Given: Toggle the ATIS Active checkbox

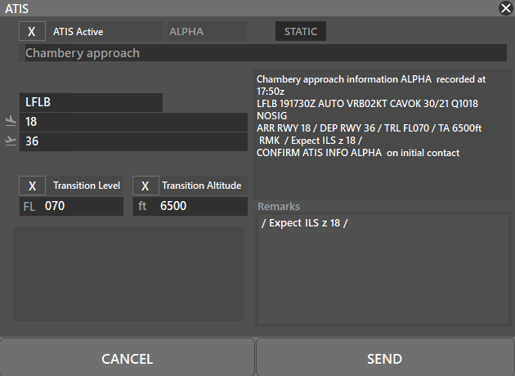Looking at the screenshot, I should (x=32, y=31).
